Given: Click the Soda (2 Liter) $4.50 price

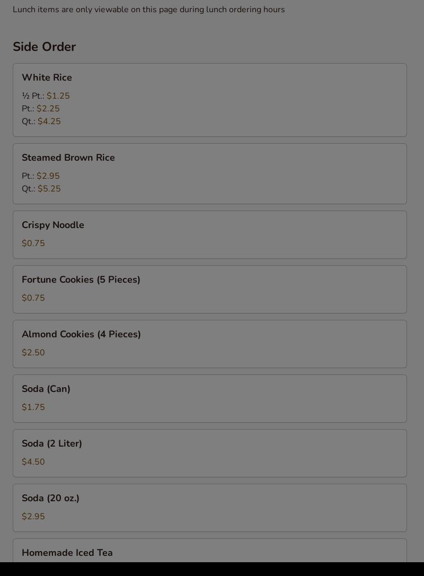Looking at the screenshot, I should pyautogui.click(x=33, y=462).
